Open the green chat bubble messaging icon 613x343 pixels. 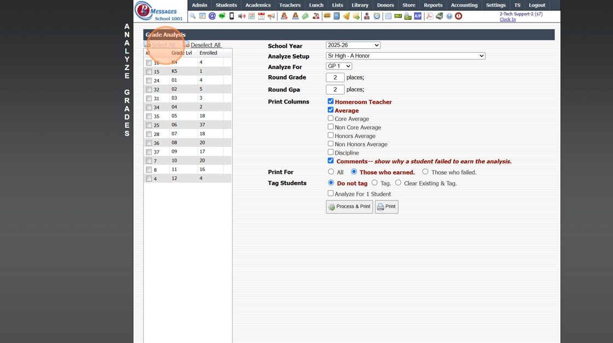click(222, 16)
